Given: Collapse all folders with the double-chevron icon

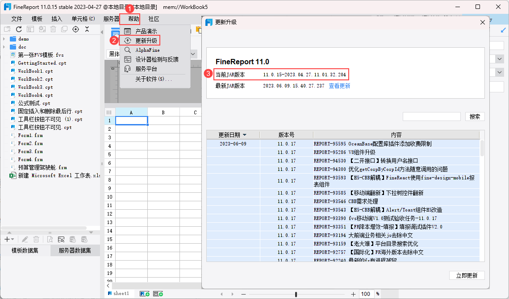Looking at the screenshot, I should [87, 29].
